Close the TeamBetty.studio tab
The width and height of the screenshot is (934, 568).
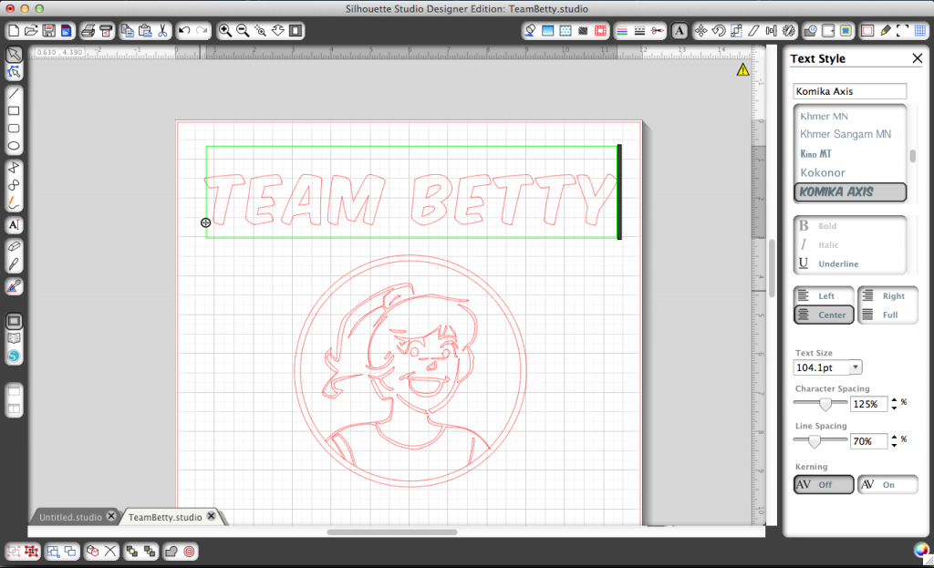coord(211,516)
